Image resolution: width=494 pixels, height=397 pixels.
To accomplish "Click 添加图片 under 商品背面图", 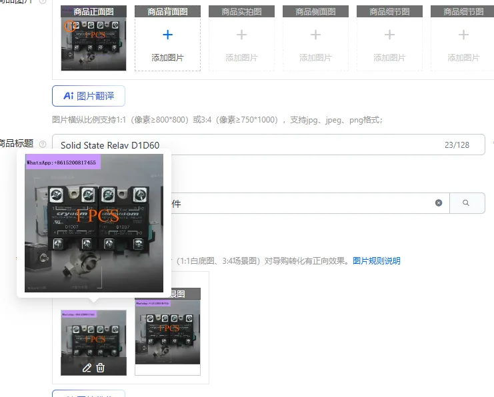I will (x=167, y=57).
